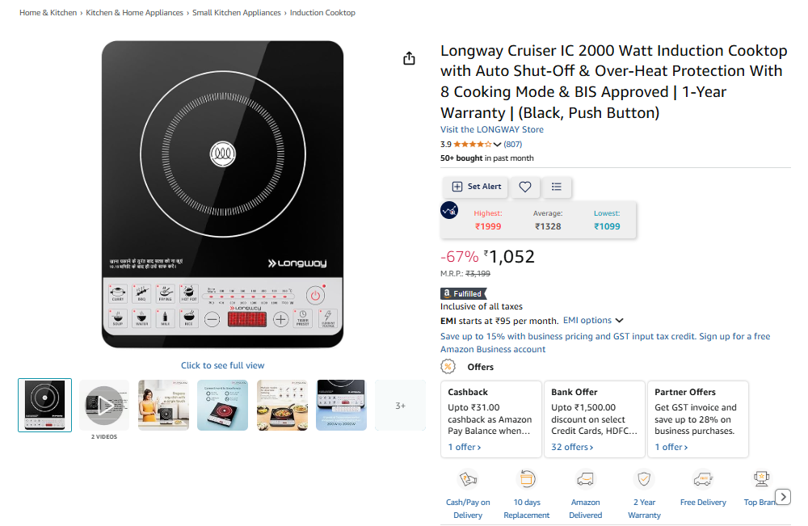The height and width of the screenshot is (526, 808).
Task: Click the Cash/Pay on Delivery icon
Action: (468, 479)
